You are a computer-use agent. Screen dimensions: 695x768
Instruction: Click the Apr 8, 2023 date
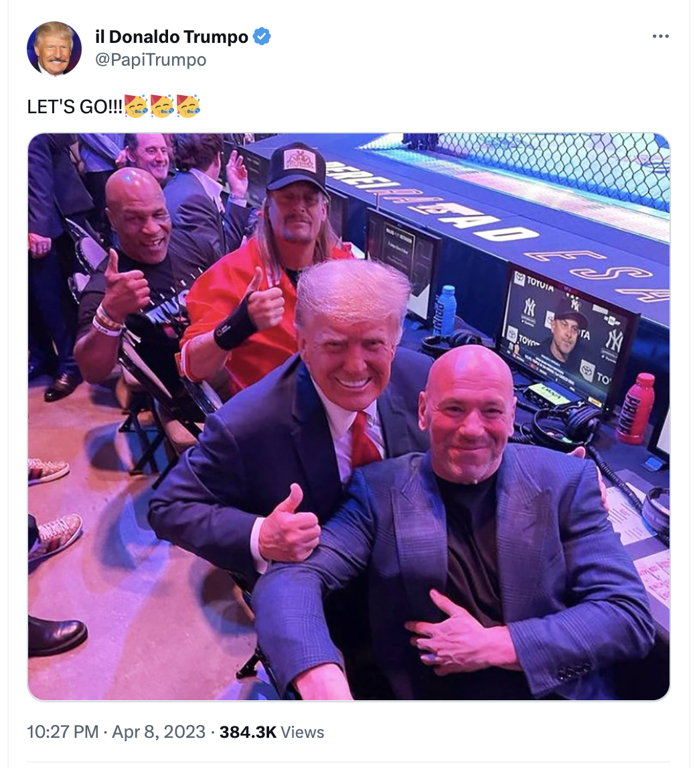coord(159,732)
